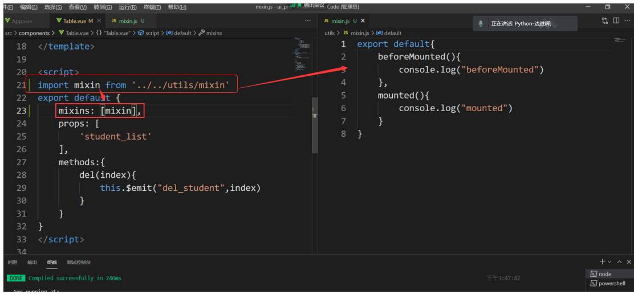Click the 'student_list' string on line 25
The image size is (634, 294).
pos(116,137)
